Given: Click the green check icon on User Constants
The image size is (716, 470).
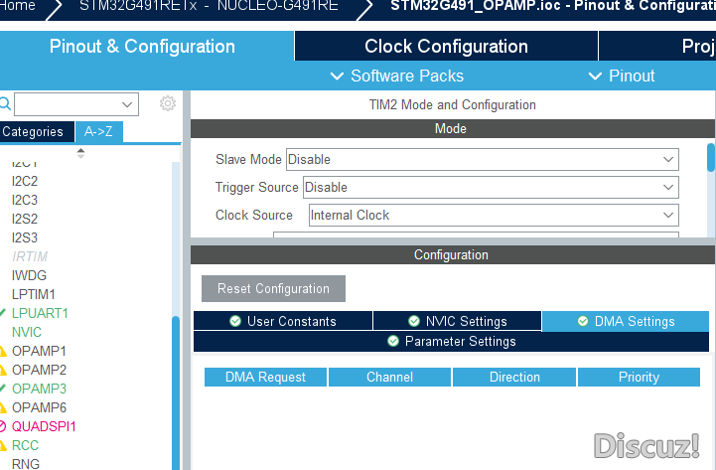Looking at the screenshot, I should click(235, 321).
